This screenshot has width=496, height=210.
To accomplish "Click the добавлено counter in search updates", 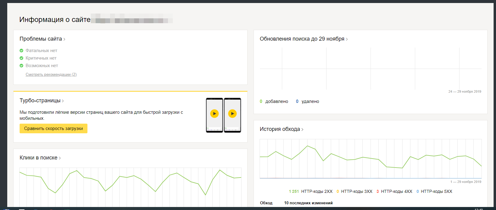I will (274, 101).
